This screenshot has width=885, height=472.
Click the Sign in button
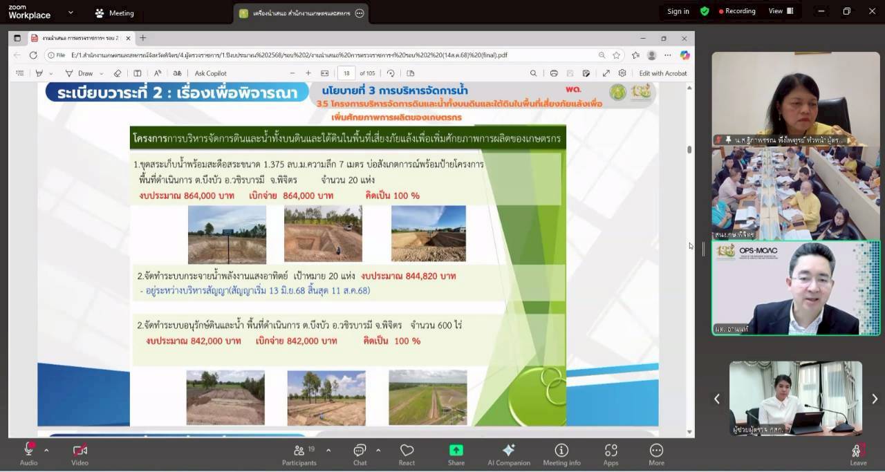pyautogui.click(x=678, y=11)
